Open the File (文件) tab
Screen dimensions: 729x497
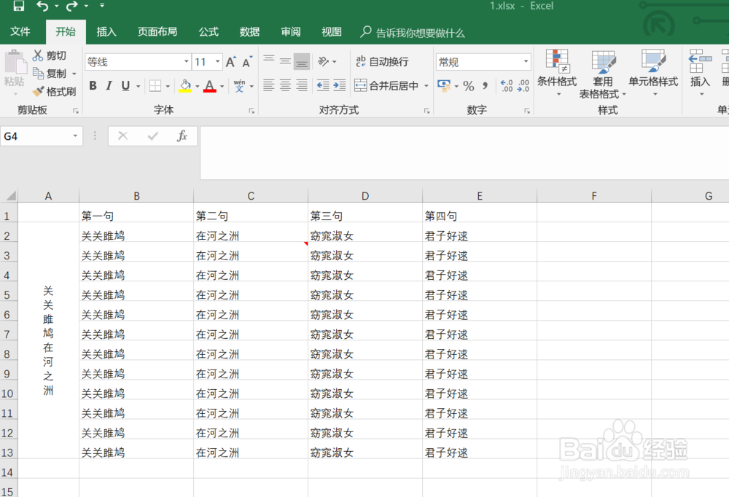[20, 31]
